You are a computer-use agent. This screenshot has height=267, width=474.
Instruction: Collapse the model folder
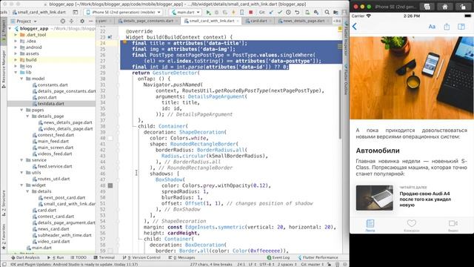coord(21,79)
